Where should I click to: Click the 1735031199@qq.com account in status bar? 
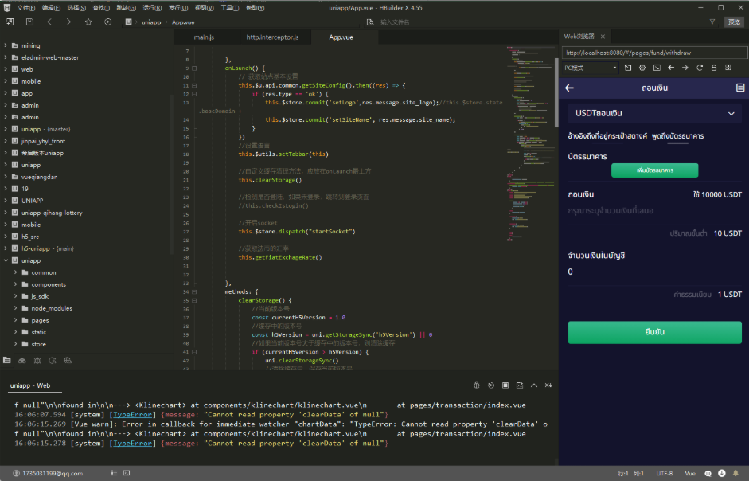click(48, 473)
